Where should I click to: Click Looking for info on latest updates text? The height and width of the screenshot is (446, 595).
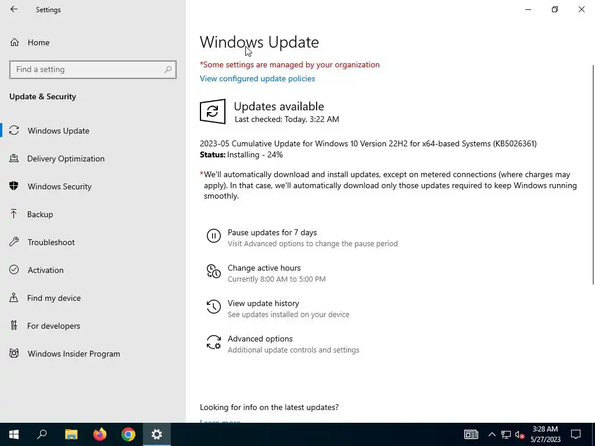pos(269,407)
